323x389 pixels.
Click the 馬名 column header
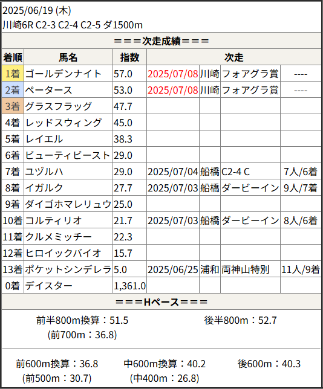tap(68, 57)
